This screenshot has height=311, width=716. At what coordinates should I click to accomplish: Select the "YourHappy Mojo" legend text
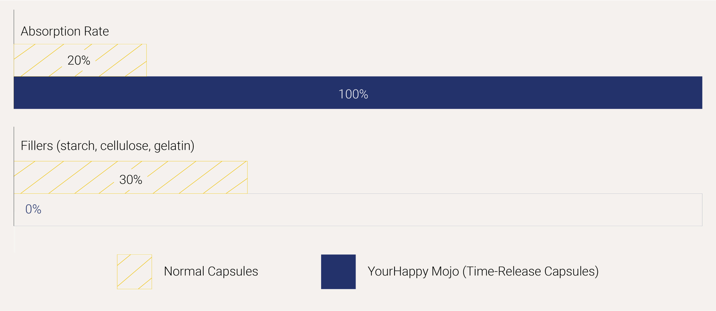pos(413,271)
